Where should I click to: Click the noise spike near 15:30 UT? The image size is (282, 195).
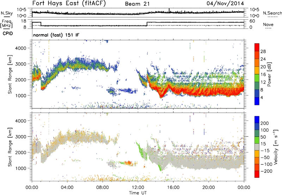point(169,10)
